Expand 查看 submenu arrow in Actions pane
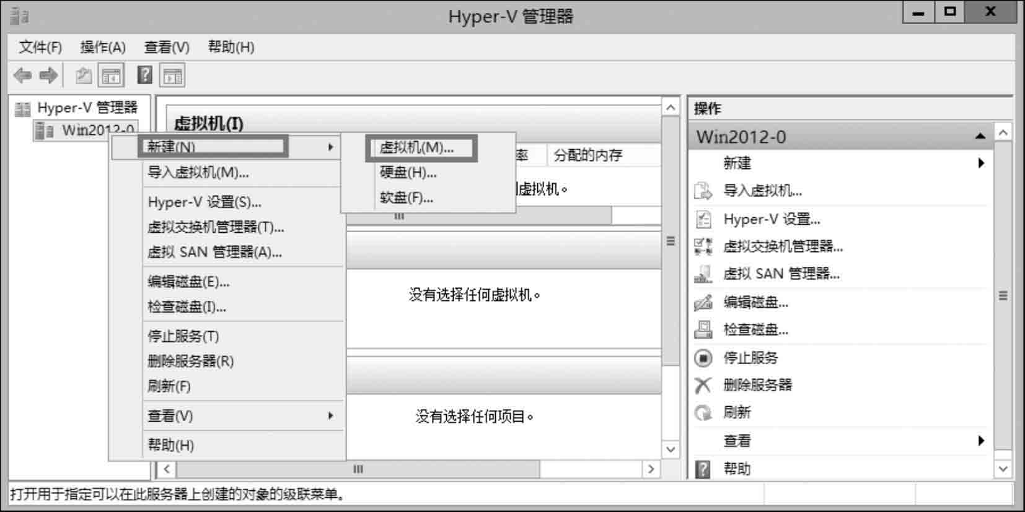Viewport: 1025px width, 512px height. click(x=981, y=441)
